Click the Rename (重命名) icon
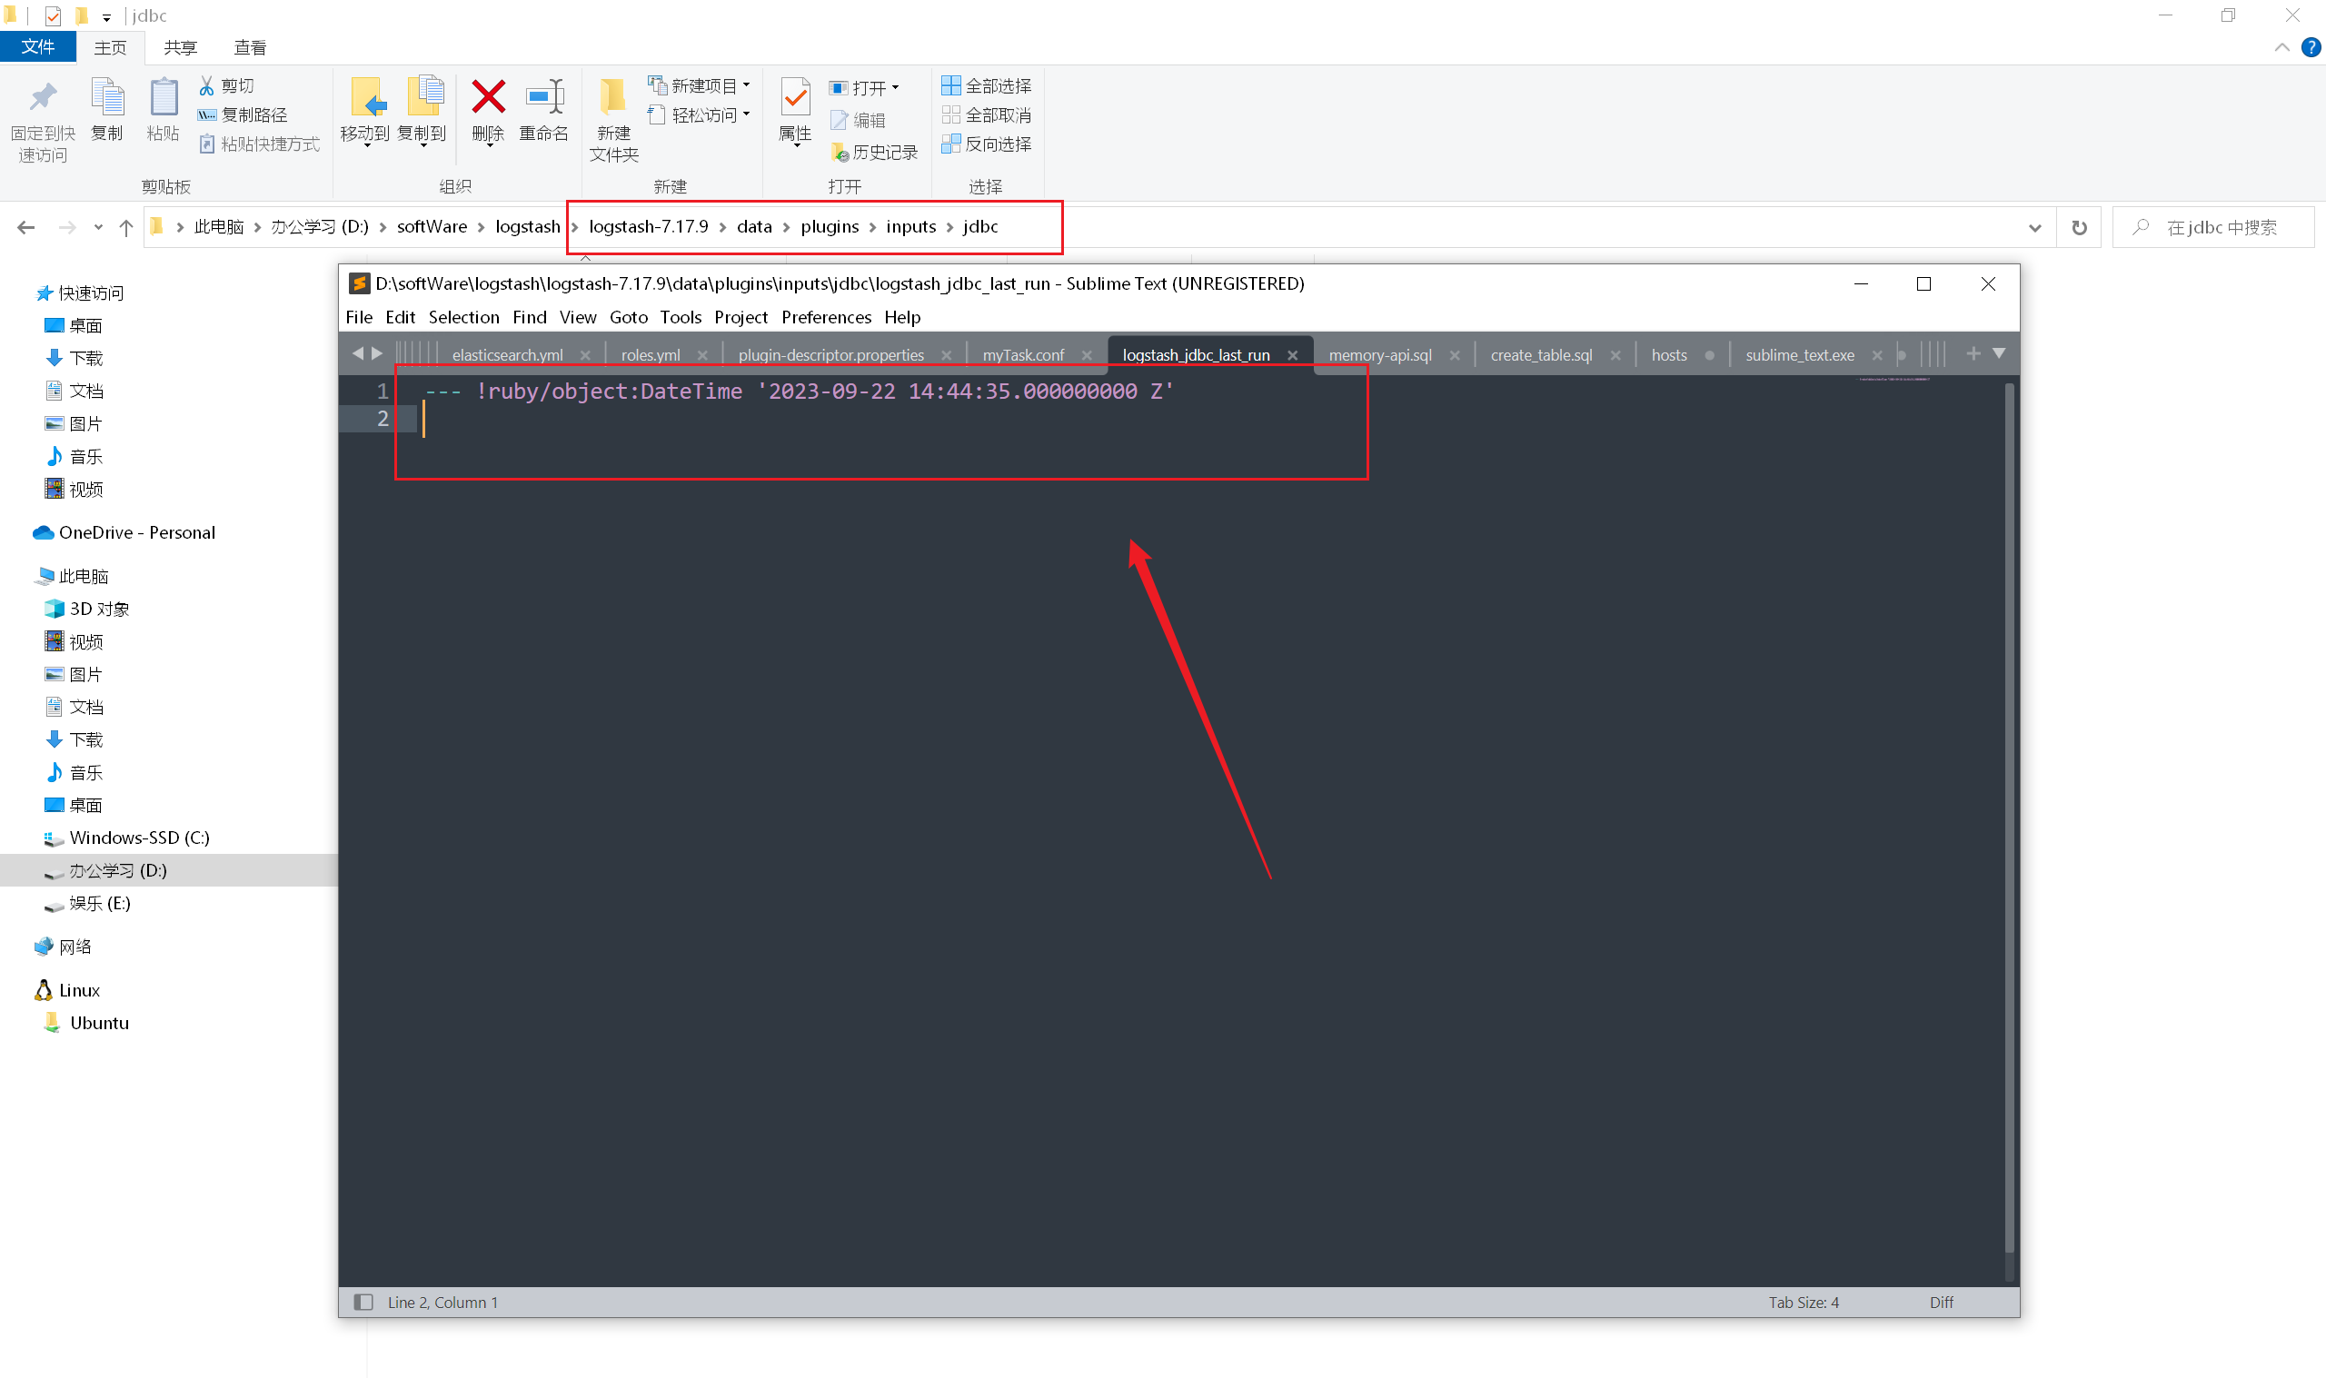The image size is (2326, 1378). (544, 96)
